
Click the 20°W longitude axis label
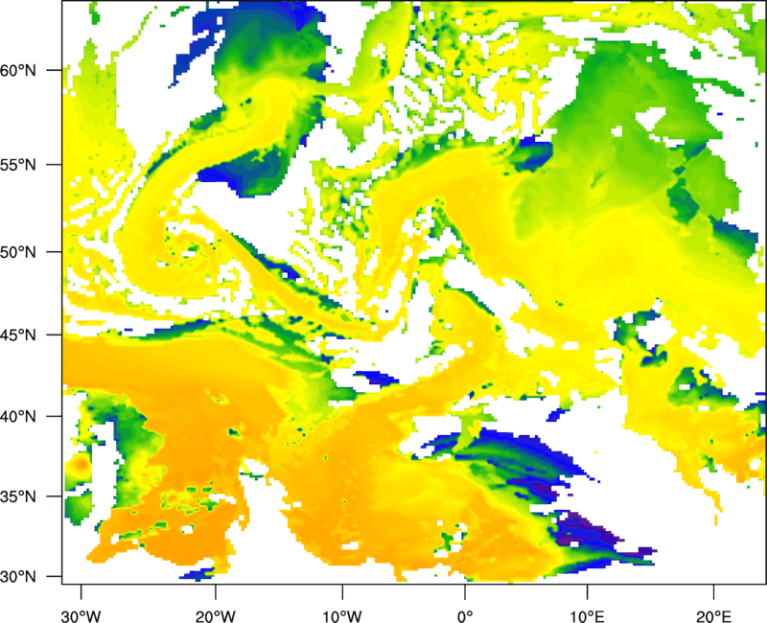215,616
